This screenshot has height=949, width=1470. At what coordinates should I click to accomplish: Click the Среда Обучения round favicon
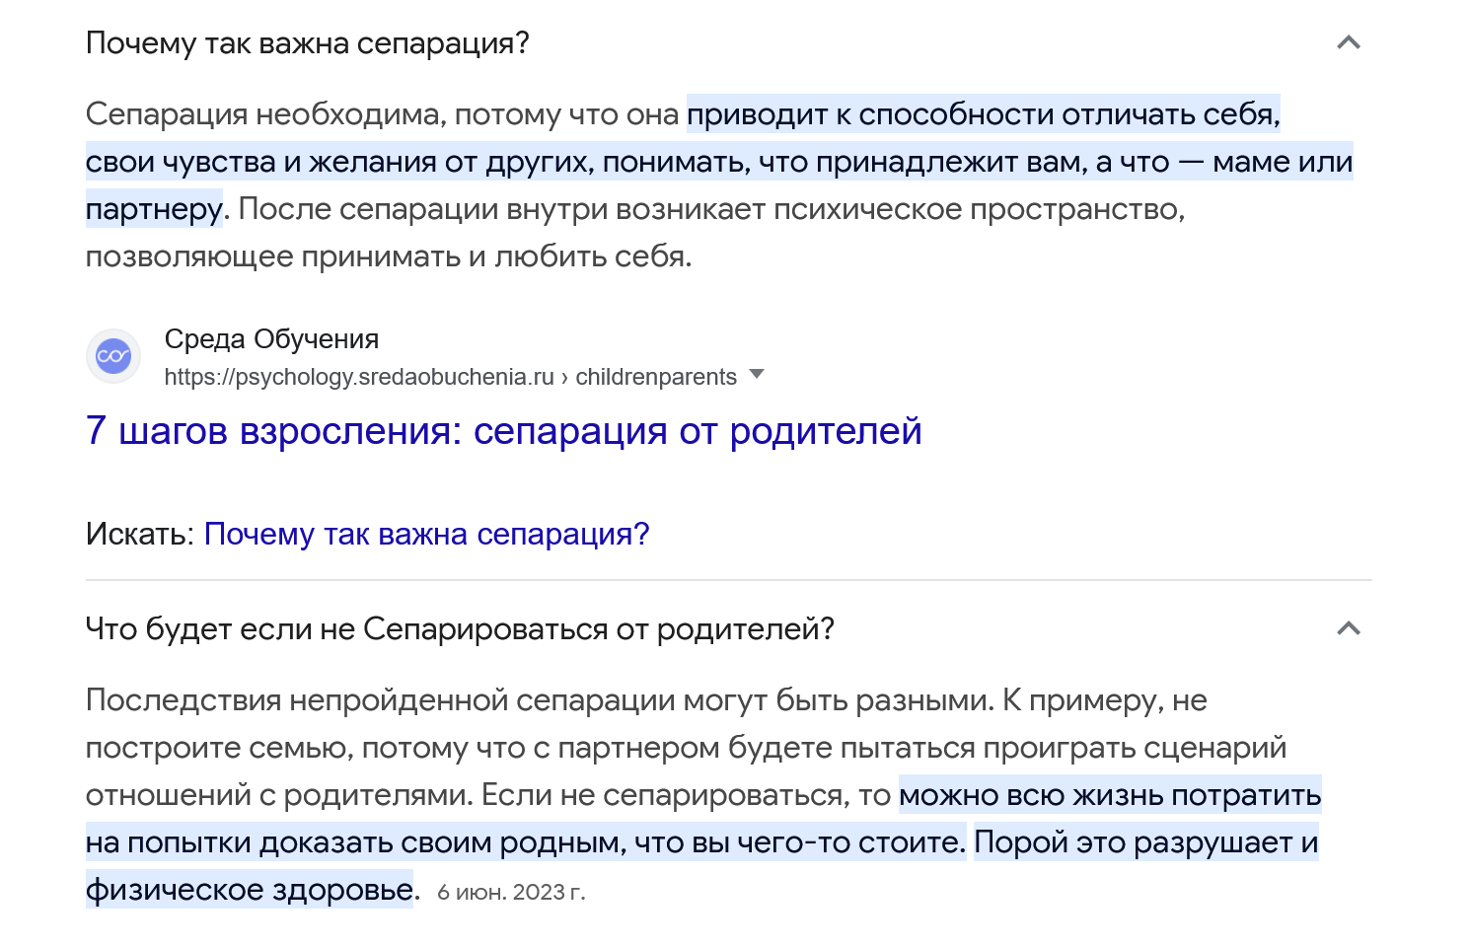(x=113, y=356)
